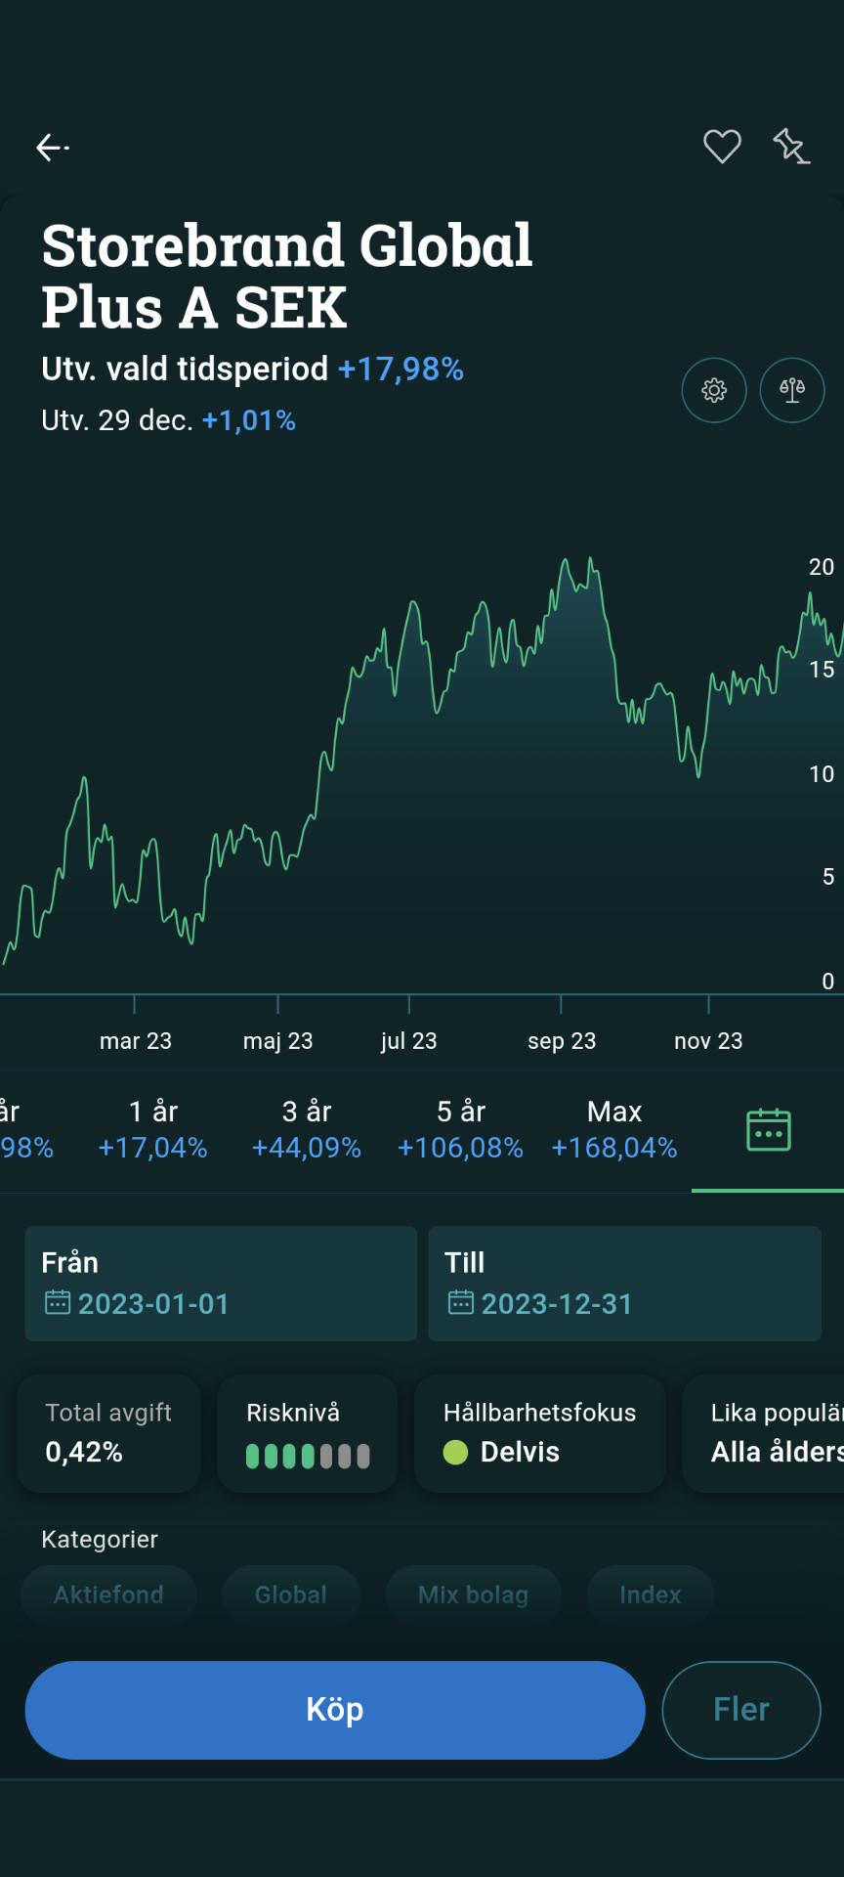Select the custom date calendar tab
Screen dimensions: 844x1877
pyautogui.click(x=768, y=1130)
